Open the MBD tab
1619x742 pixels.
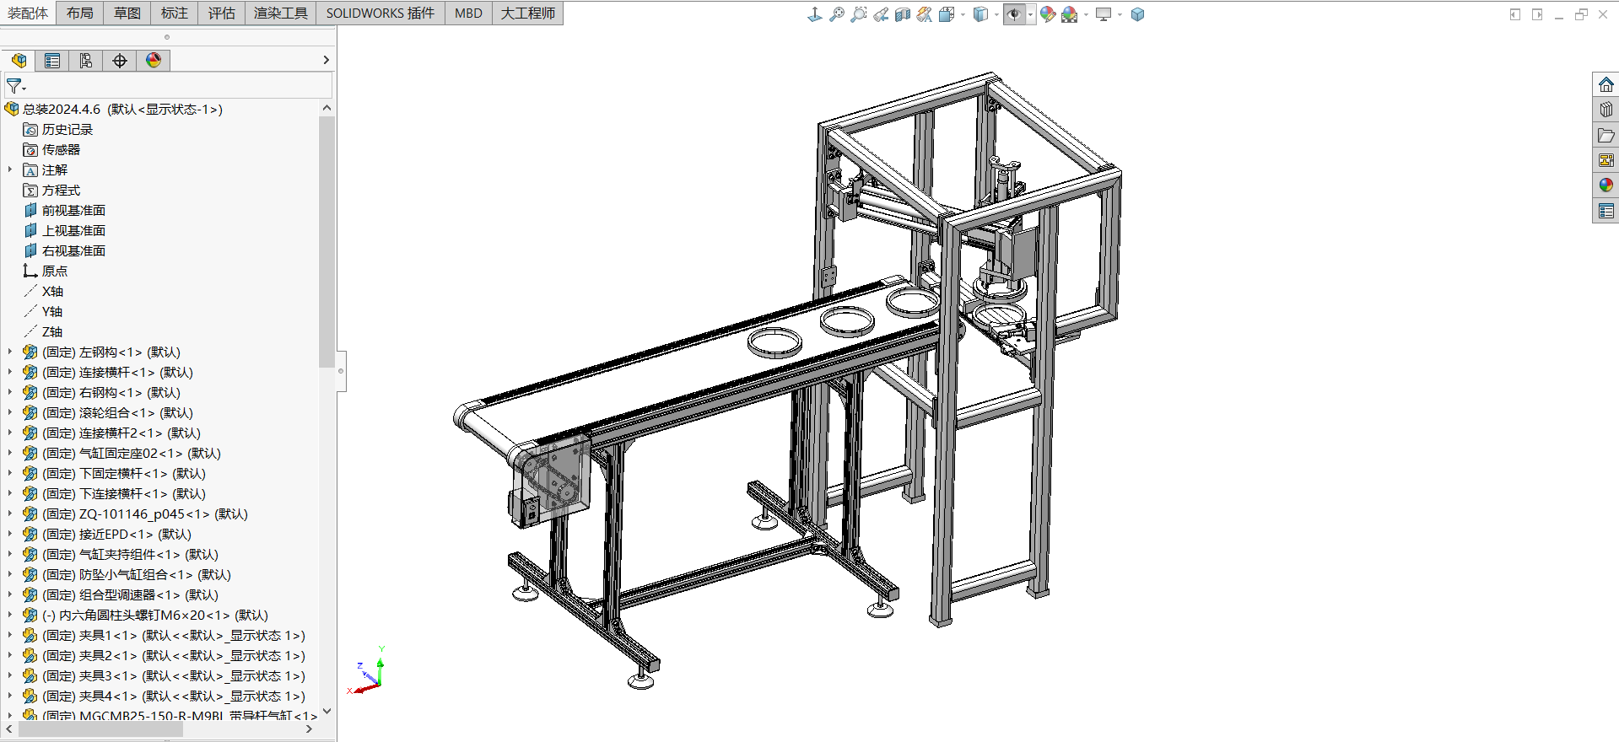tap(468, 13)
